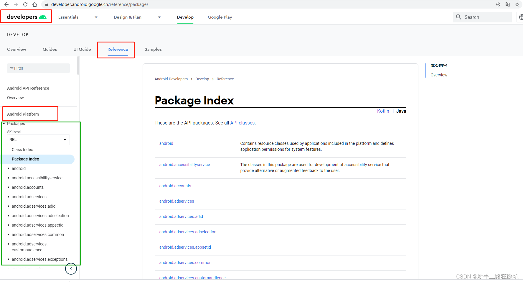Expand the android tree node

(9, 168)
